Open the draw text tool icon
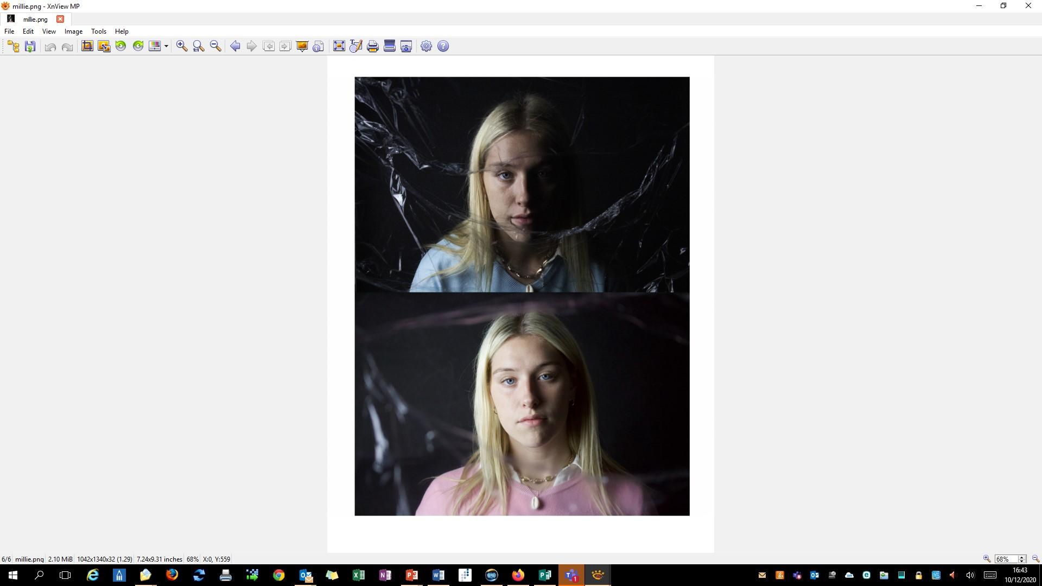The width and height of the screenshot is (1042, 586). point(356,46)
